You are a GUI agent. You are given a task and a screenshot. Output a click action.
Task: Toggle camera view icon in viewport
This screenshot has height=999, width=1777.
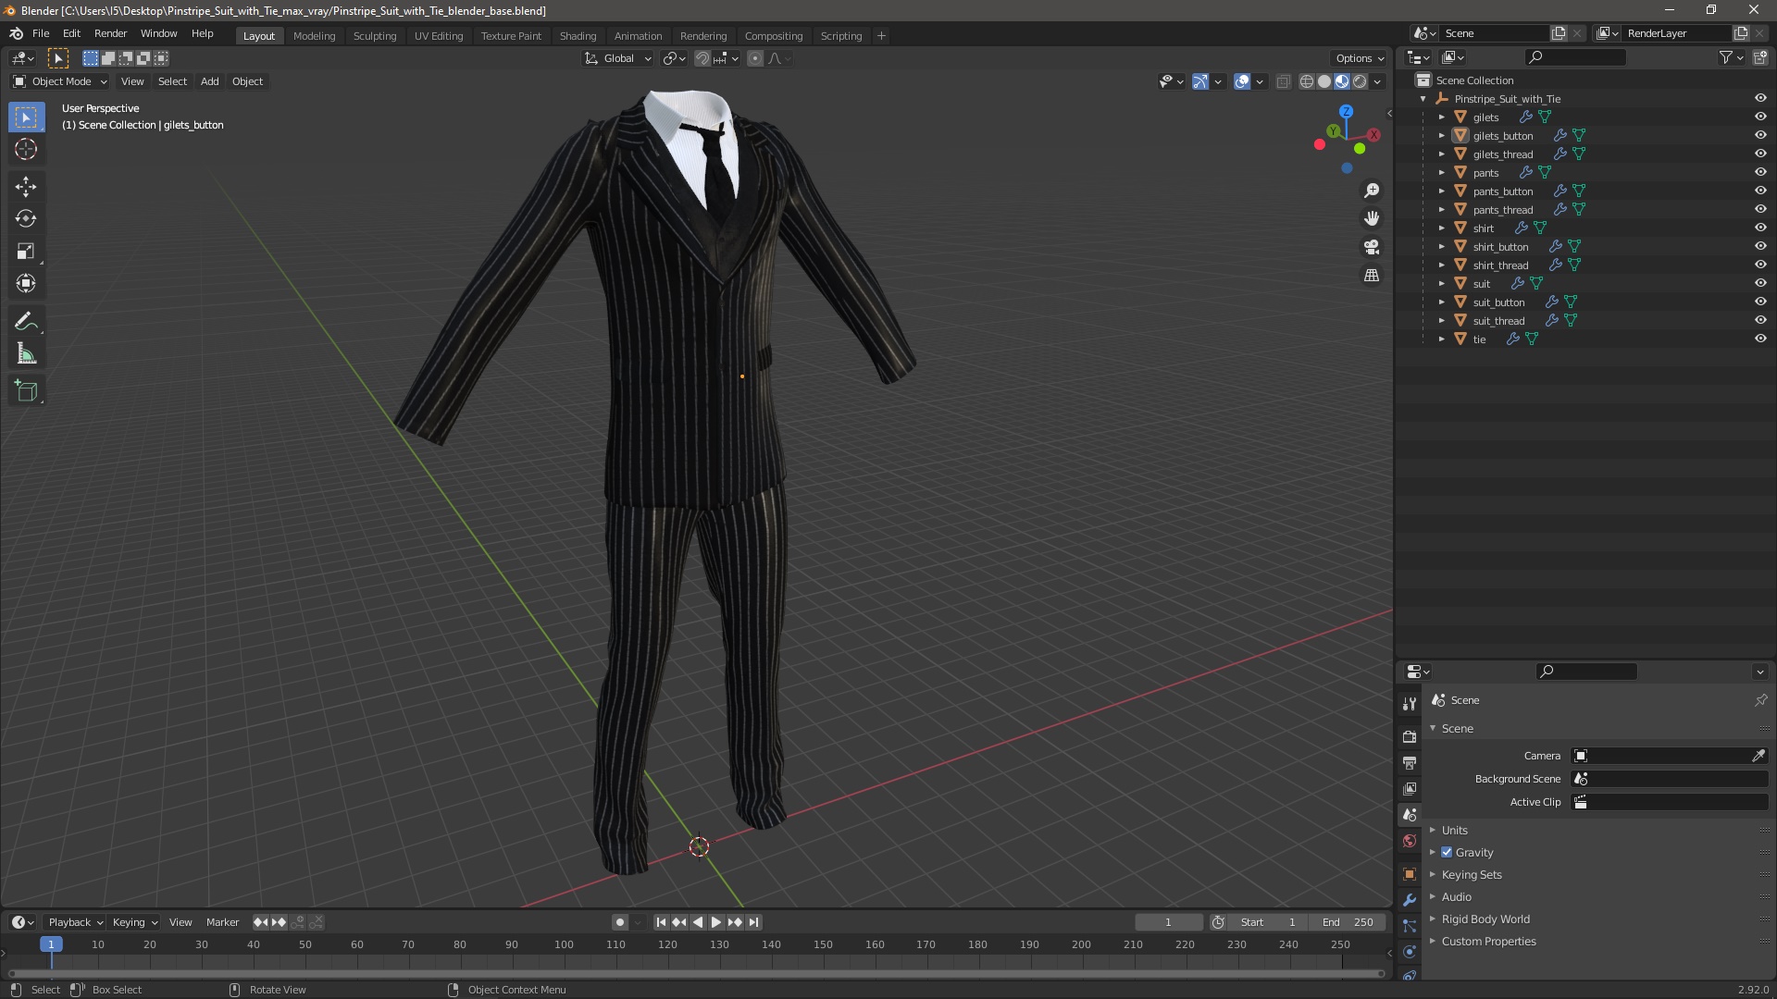click(x=1372, y=247)
